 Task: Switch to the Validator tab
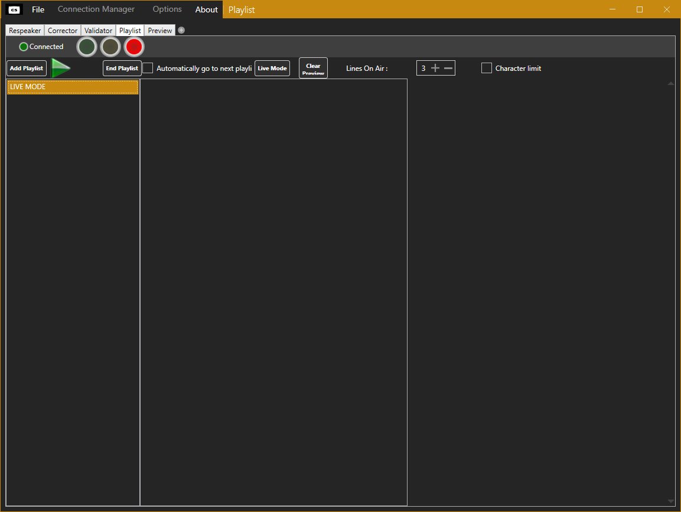(98, 31)
